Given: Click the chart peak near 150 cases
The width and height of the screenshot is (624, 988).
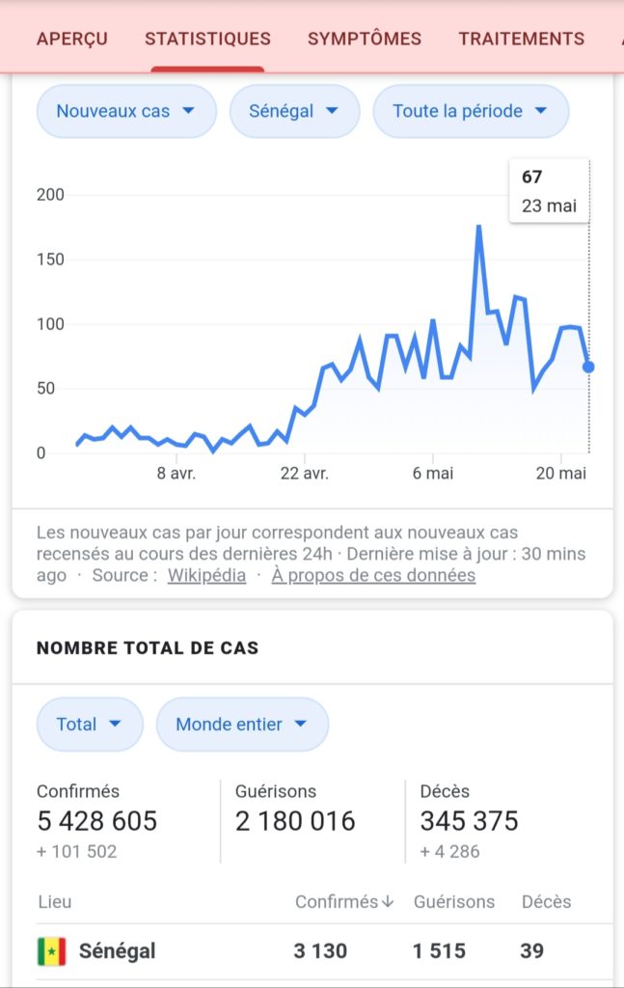Looking at the screenshot, I should (478, 227).
